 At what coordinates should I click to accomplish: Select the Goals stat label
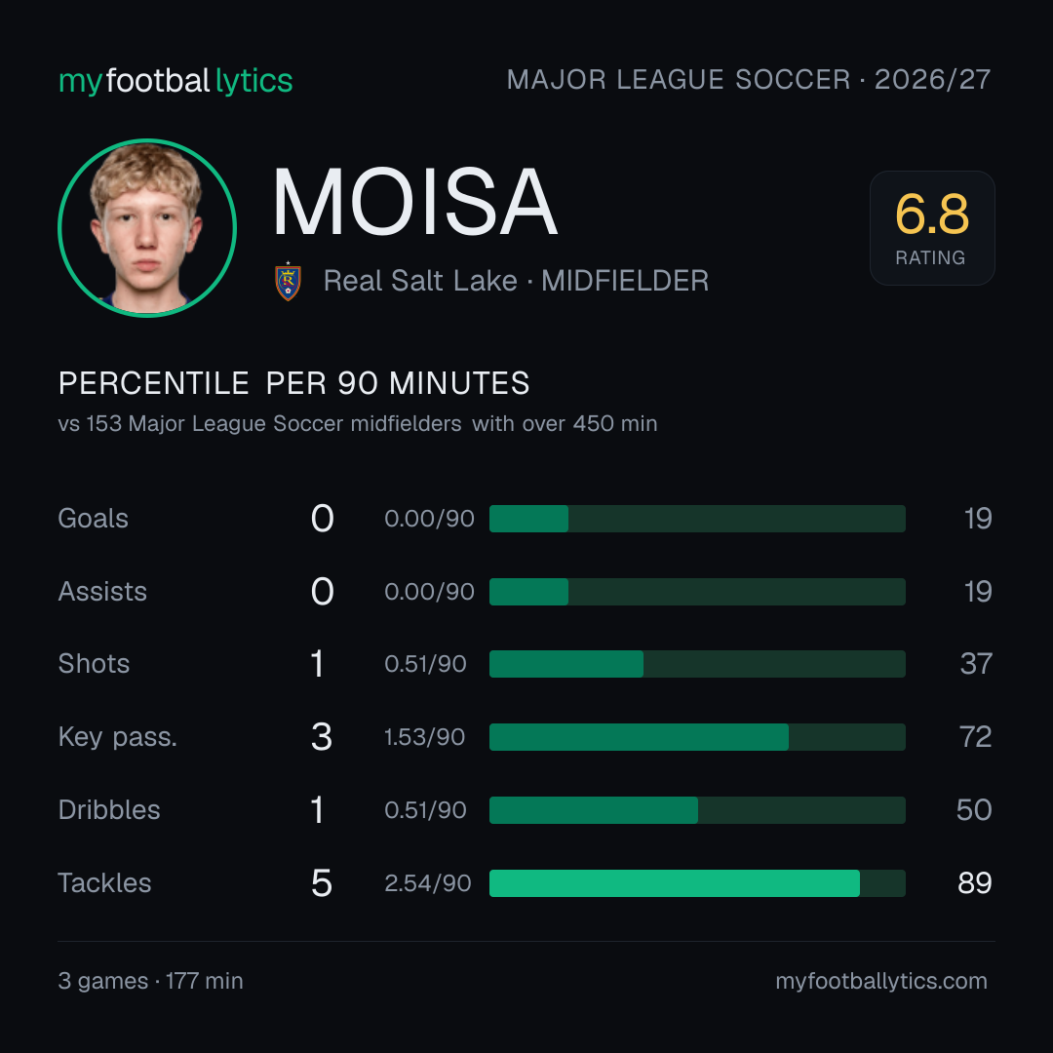coord(94,519)
